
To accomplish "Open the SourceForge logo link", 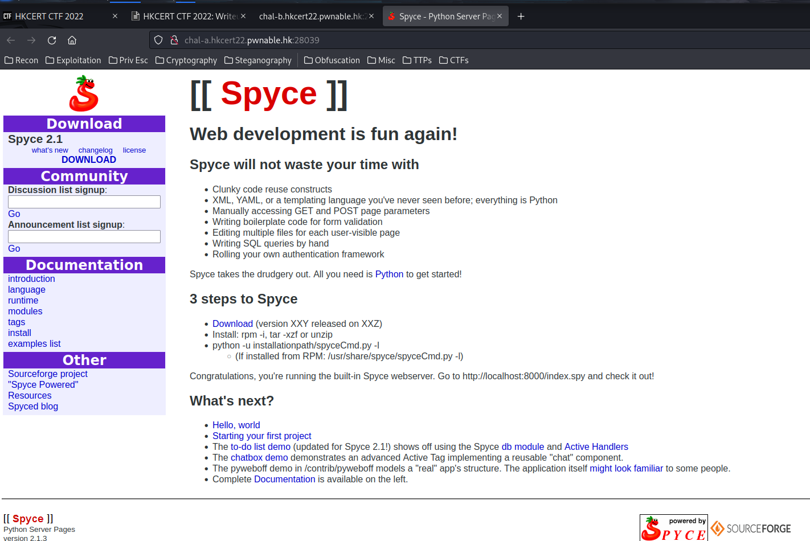I will (x=751, y=528).
